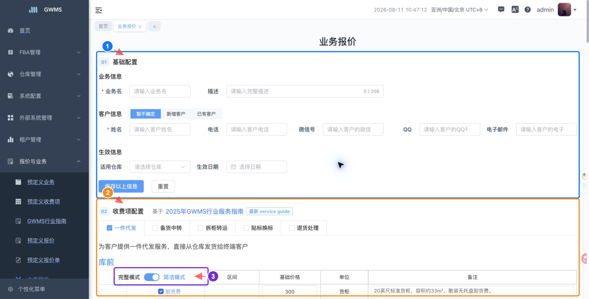Expand the 外部系统管理 menu
Viewport: 589px width, 299px height.
(79, 118)
